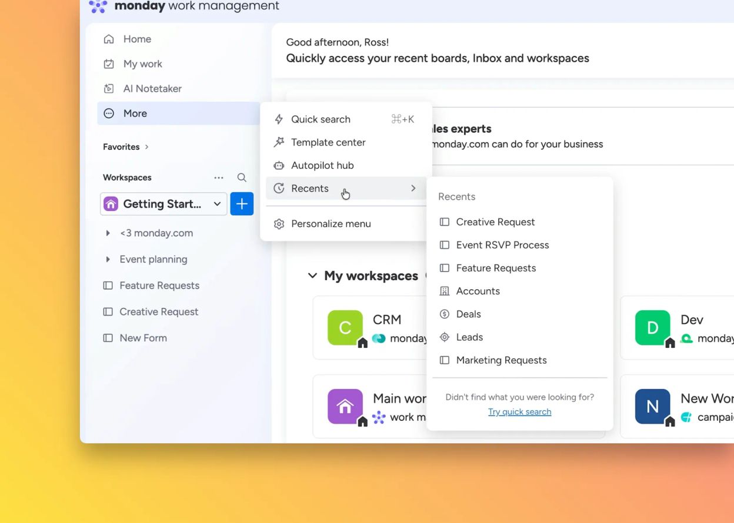Click the Home icon in sidebar

[109, 39]
